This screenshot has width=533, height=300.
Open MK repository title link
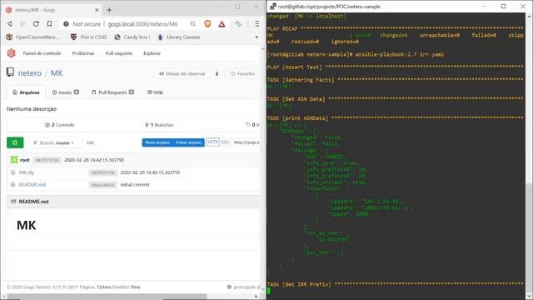click(57, 73)
